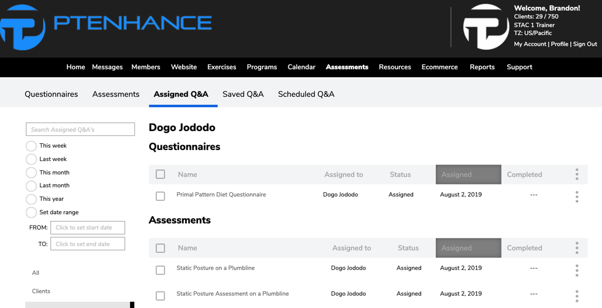This screenshot has height=308, width=602.
Task: Click the FROM start date field
Action: click(88, 227)
